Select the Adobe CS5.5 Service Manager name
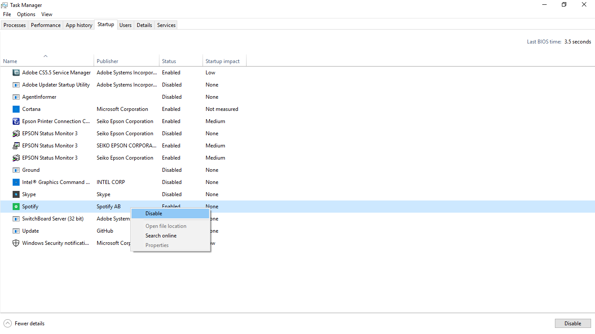 point(57,73)
